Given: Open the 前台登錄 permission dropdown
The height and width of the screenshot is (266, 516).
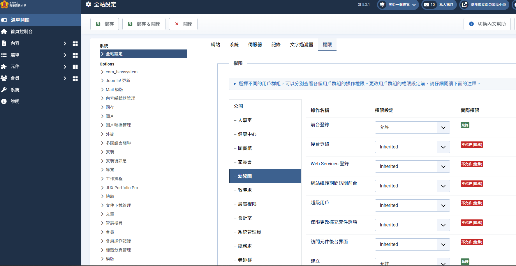Looking at the screenshot, I should tap(412, 127).
